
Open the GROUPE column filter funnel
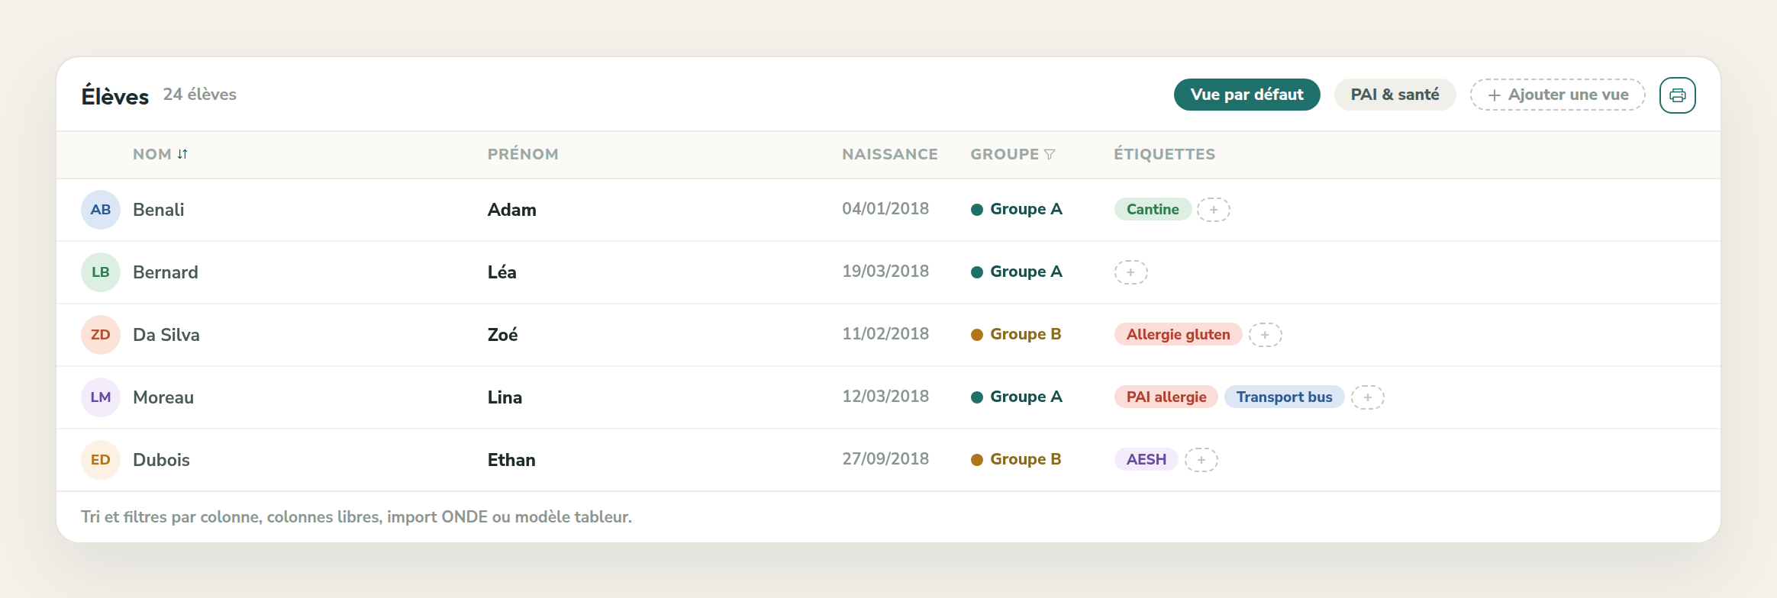pos(1050,154)
